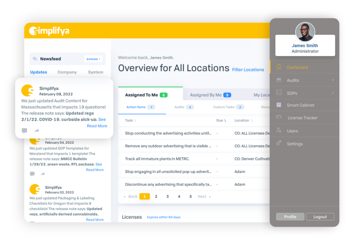Click comment icon on February 08 post

24,131
